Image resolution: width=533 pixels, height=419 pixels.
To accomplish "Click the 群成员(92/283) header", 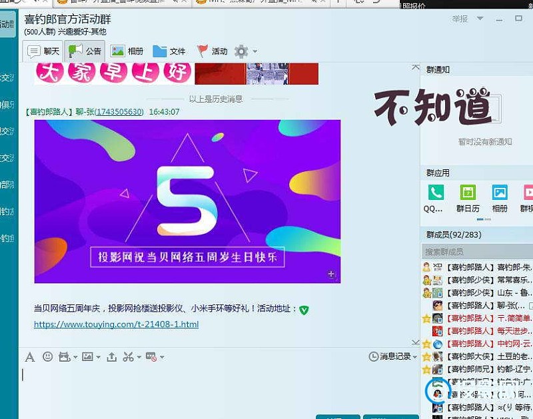I will (454, 234).
